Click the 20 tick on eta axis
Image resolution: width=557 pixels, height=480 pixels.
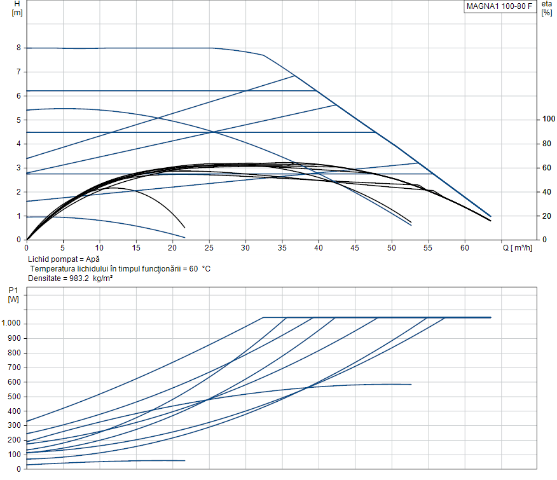546,216
